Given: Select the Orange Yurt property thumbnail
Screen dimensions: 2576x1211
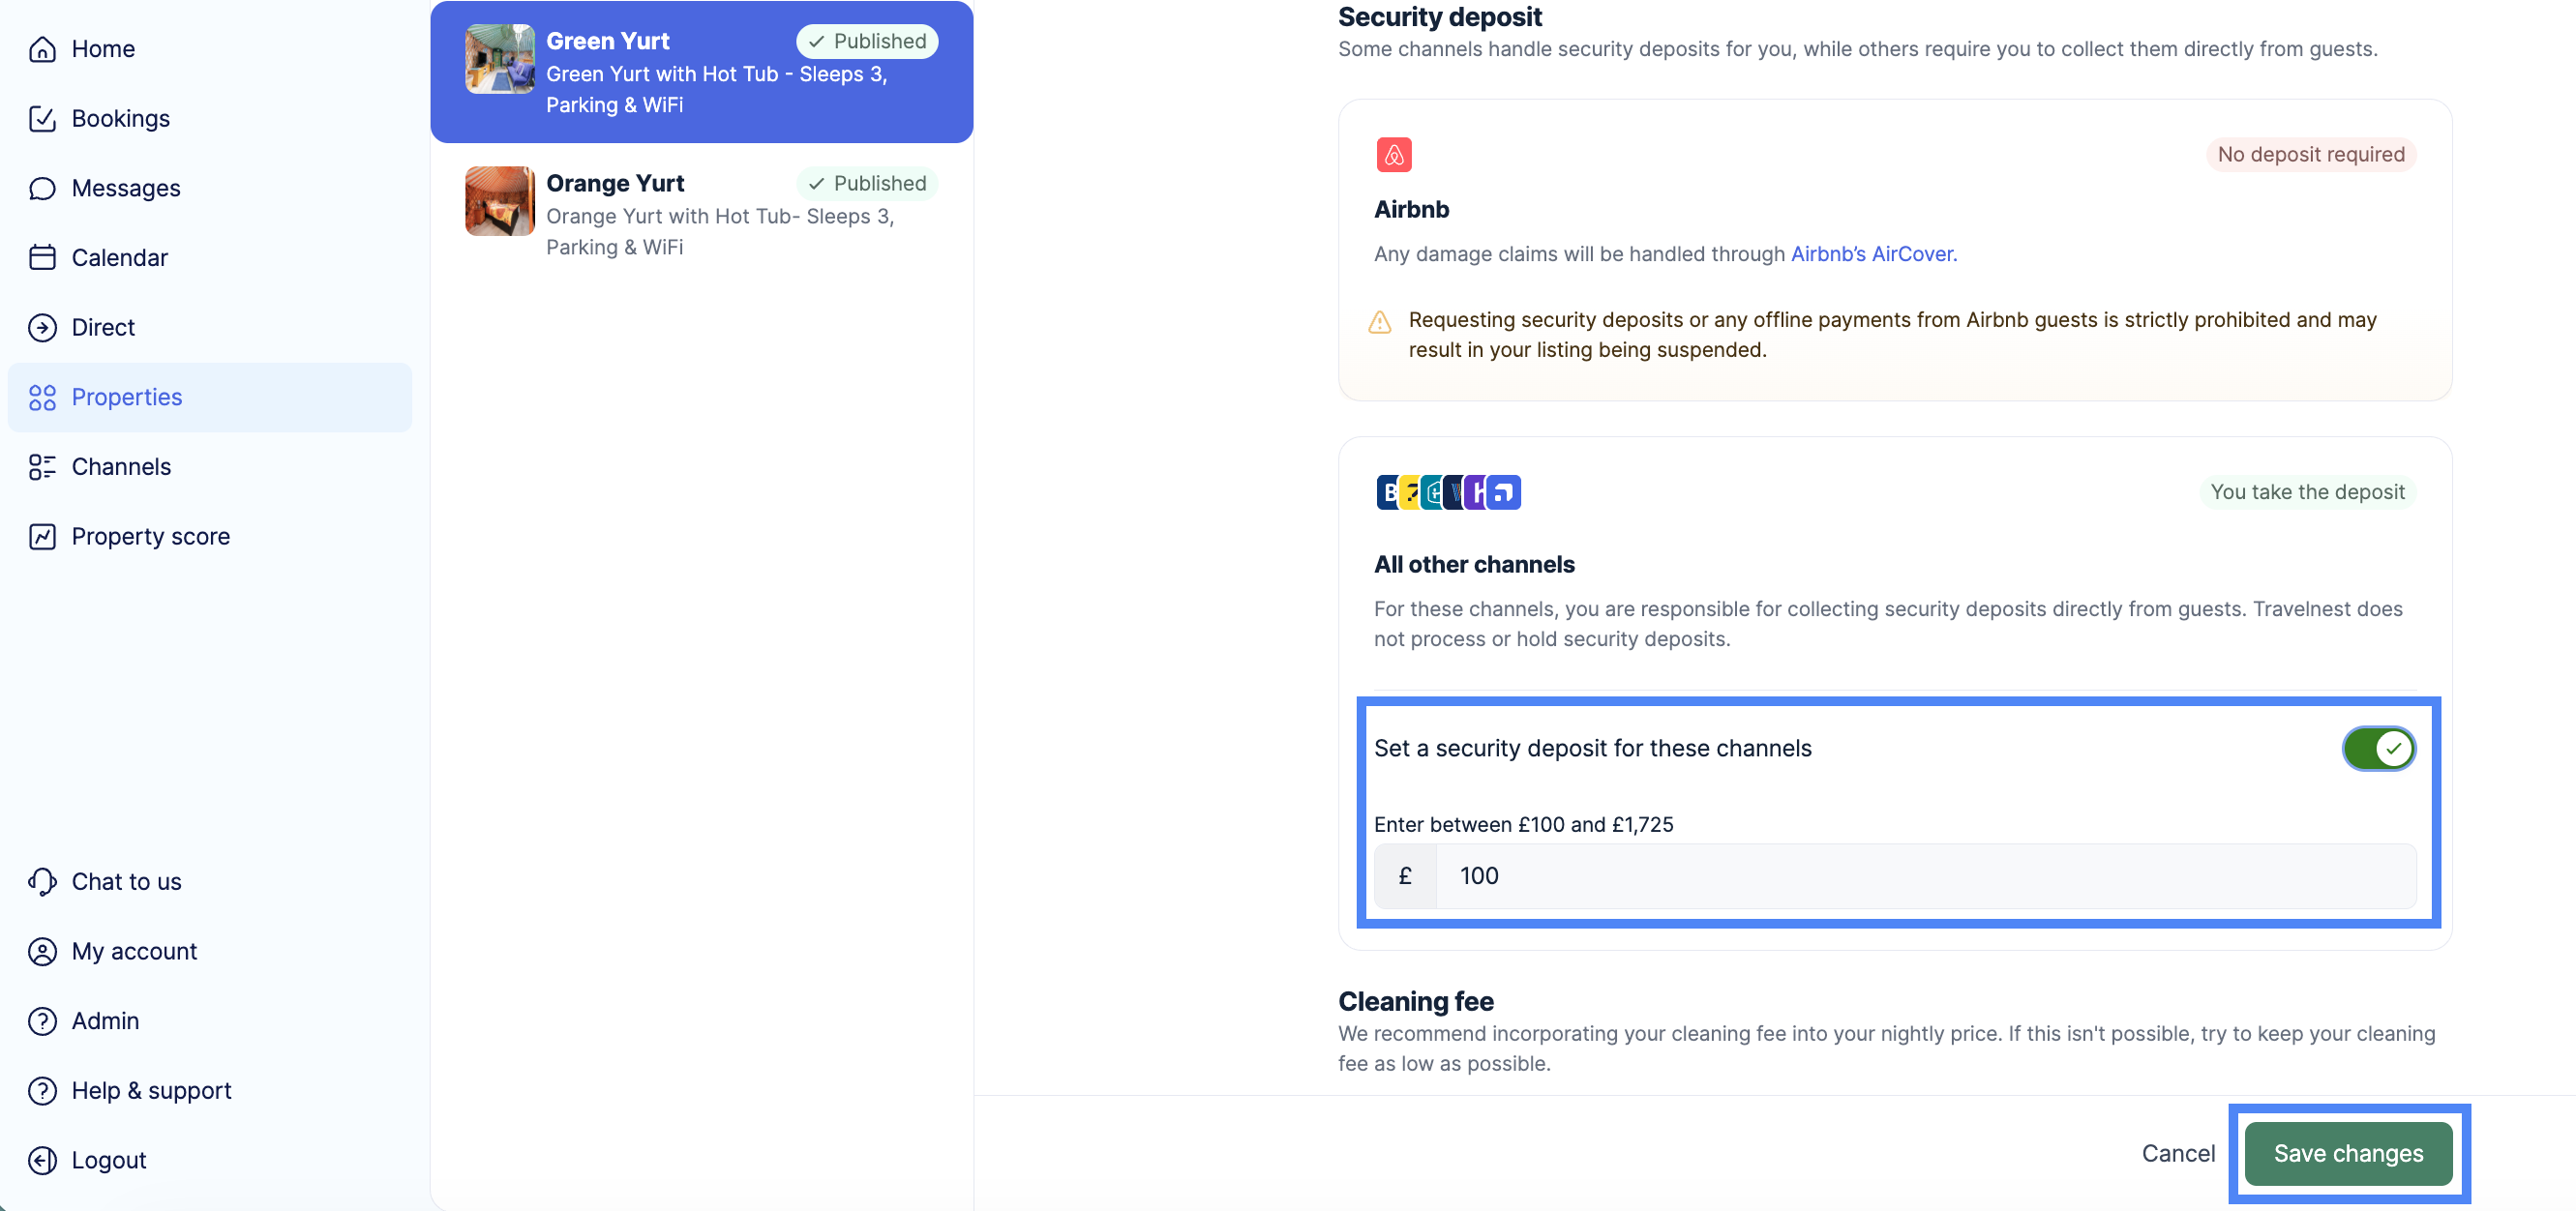Looking at the screenshot, I should pyautogui.click(x=500, y=201).
